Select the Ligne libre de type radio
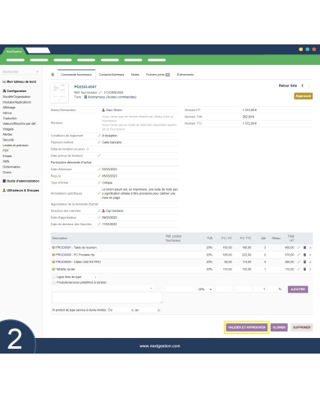Viewport: 320px width, 398px height. tap(54, 277)
